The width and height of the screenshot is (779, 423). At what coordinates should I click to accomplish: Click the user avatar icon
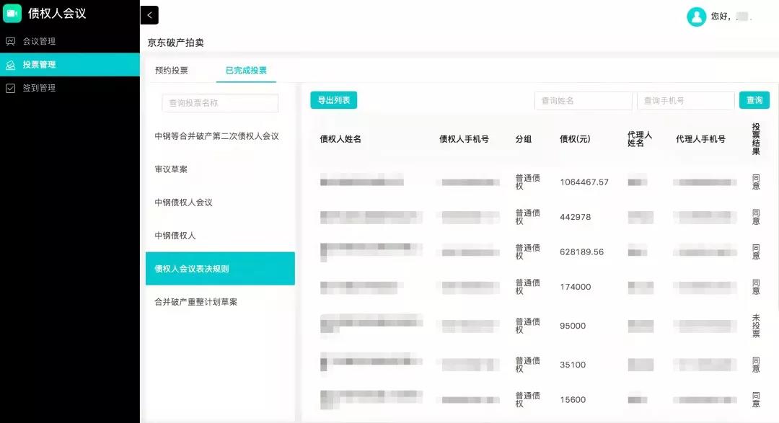tap(696, 17)
